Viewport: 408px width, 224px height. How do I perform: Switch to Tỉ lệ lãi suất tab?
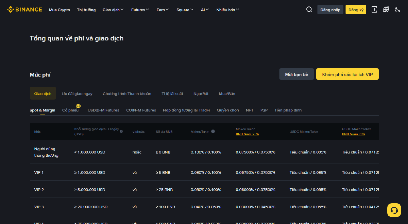172,93
